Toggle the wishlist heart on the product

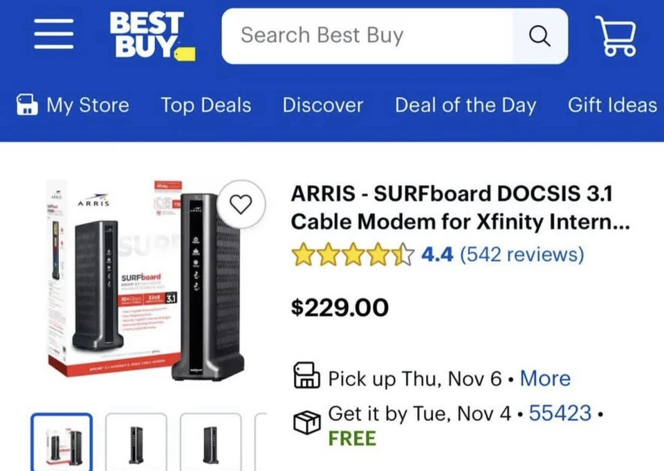coord(241,204)
